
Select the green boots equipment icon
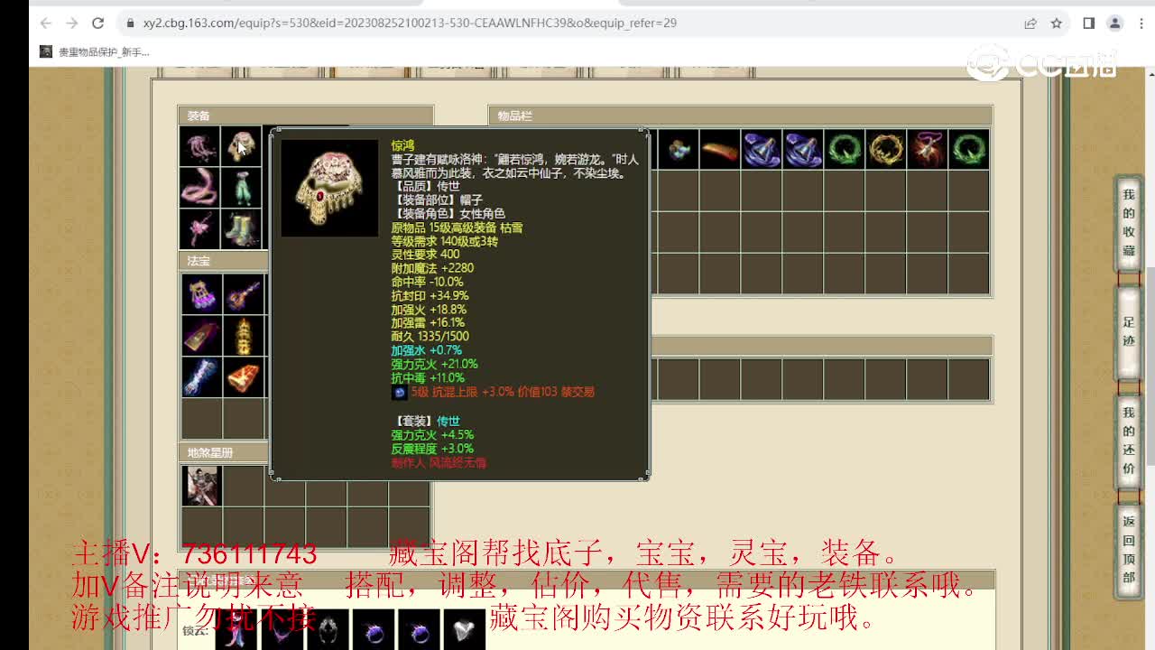[x=241, y=229]
